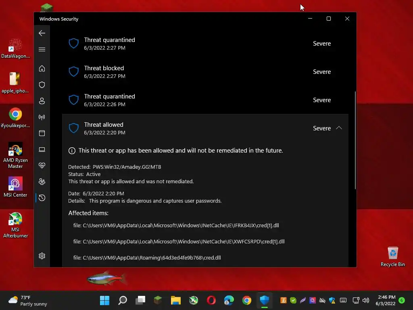
Task: Click Windows Security shield on taskbar
Action: [265, 300]
